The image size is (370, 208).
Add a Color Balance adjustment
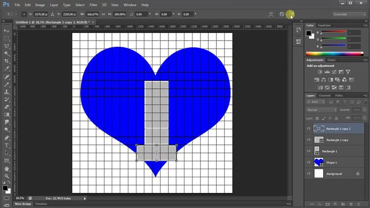(x=324, y=80)
